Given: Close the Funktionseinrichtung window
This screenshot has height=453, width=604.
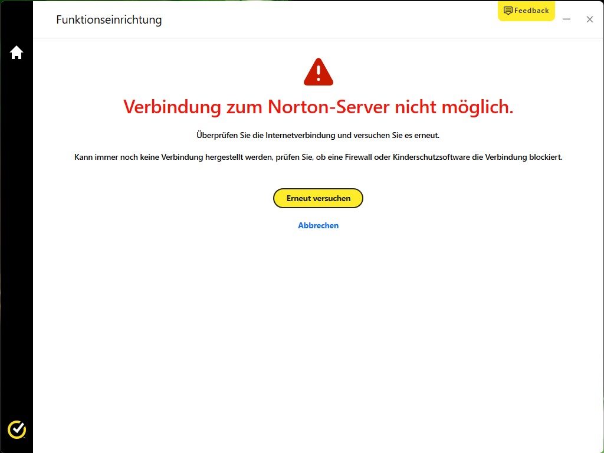Looking at the screenshot, I should [x=590, y=19].
